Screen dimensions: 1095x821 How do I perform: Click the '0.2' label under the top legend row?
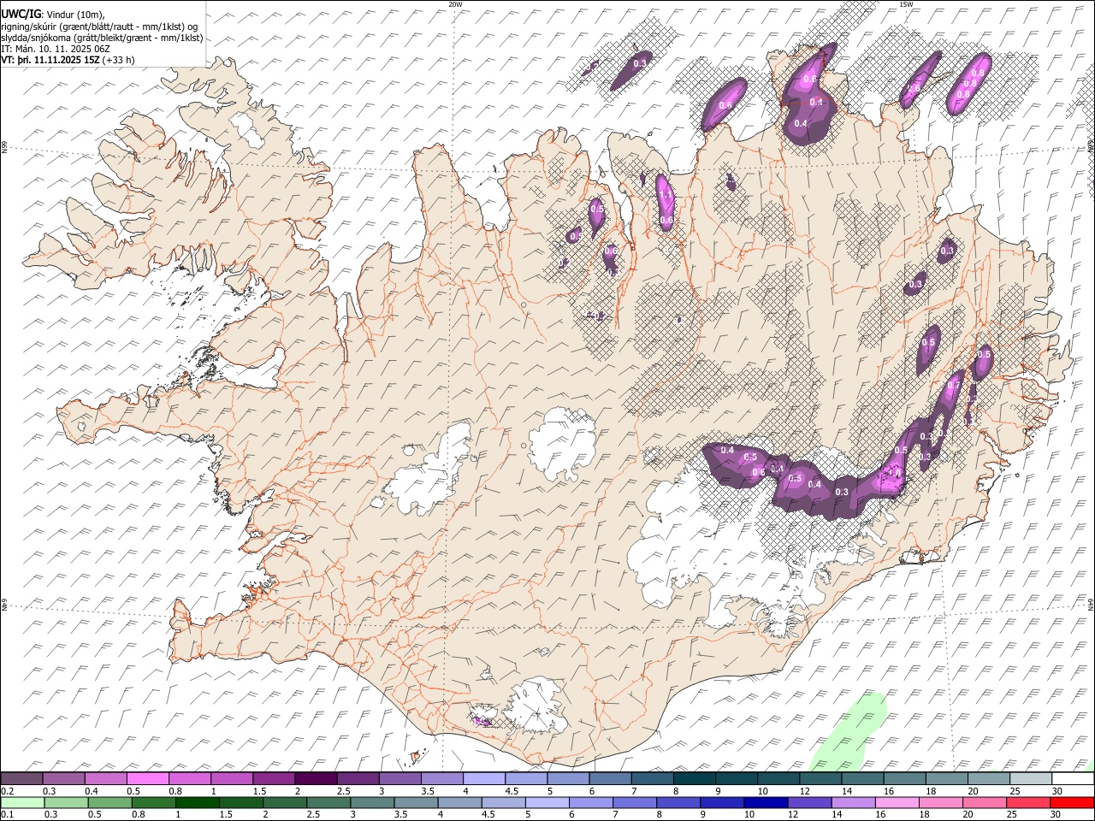[7, 791]
